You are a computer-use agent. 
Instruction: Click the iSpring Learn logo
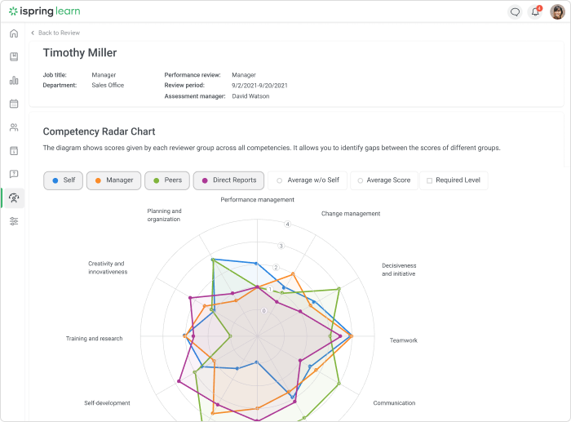[x=45, y=11]
